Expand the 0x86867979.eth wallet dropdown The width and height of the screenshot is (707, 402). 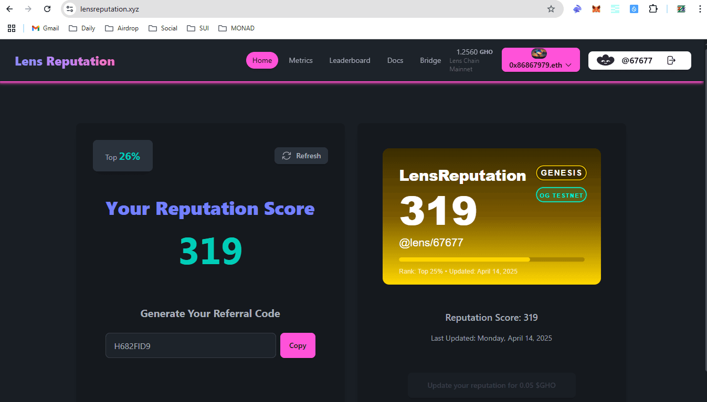(x=541, y=65)
